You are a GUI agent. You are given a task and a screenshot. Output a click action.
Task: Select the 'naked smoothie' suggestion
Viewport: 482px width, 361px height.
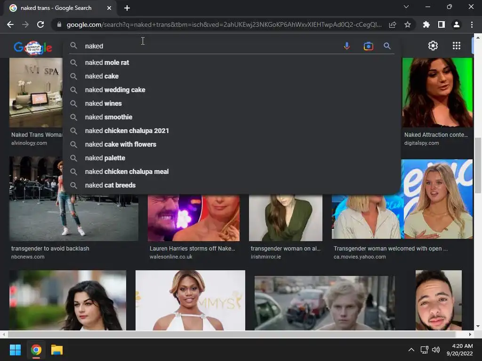tap(232, 117)
